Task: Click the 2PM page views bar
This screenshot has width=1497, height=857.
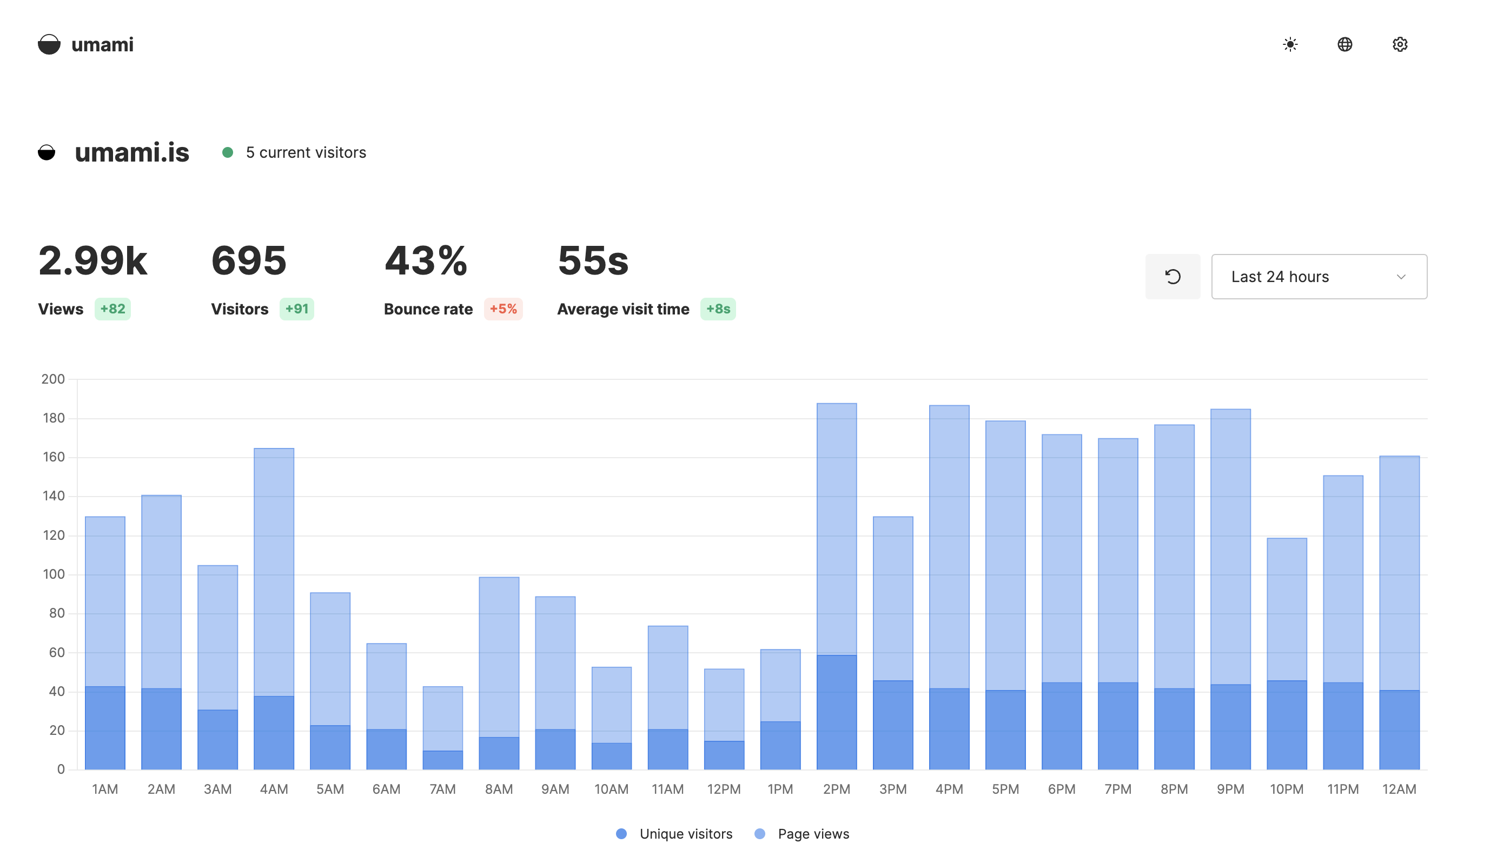Action: [x=837, y=530]
